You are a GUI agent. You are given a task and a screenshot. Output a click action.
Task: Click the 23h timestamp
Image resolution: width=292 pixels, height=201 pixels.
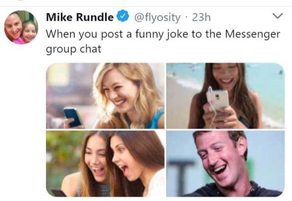201,17
